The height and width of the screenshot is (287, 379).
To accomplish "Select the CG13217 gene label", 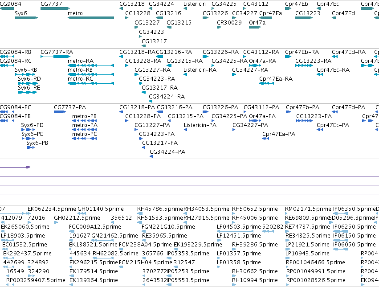I will click(154, 41).
